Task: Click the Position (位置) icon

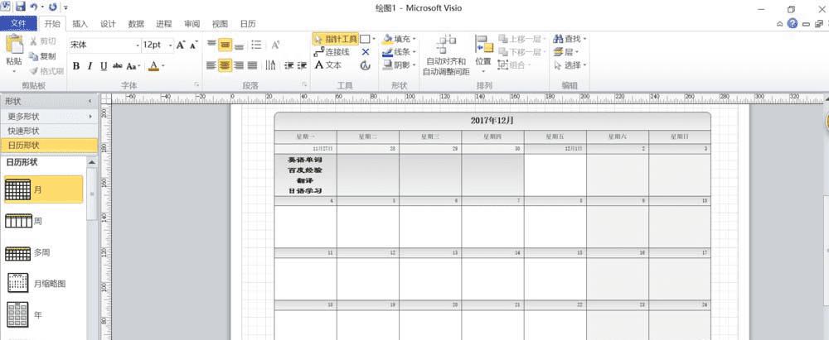Action: 483,44
